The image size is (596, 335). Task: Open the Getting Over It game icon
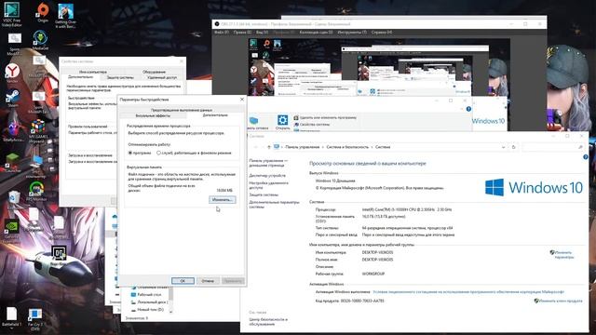[x=65, y=16]
